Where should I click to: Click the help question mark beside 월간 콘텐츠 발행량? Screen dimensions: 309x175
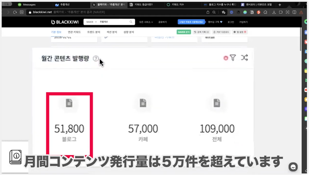pos(96,59)
